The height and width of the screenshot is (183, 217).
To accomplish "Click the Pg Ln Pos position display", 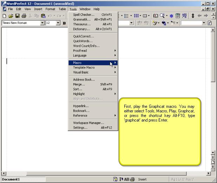I will (x=183, y=179).
